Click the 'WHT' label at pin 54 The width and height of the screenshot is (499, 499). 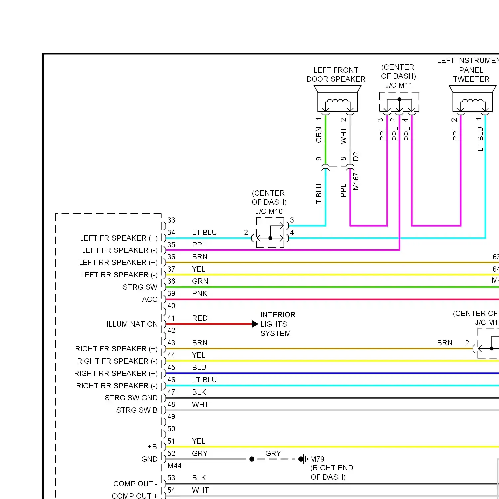tap(200, 490)
